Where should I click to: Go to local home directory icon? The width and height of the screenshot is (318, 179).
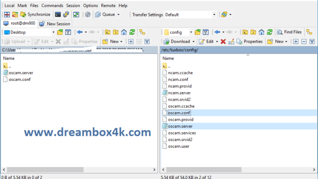[x=124, y=32]
